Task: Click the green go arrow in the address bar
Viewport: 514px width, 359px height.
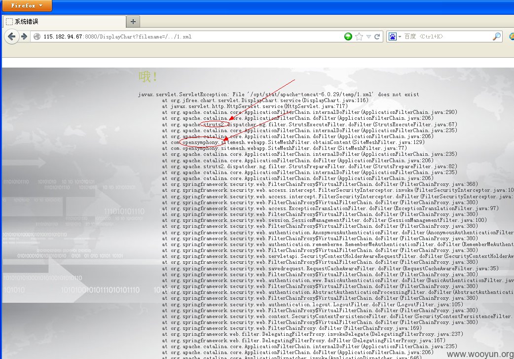Action: [348, 36]
